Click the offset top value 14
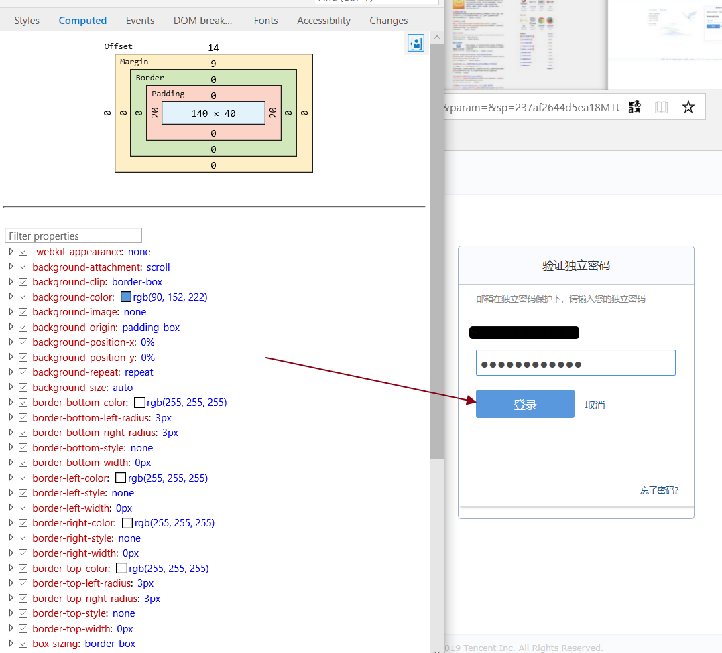Image resolution: width=722 pixels, height=653 pixels. click(x=213, y=48)
